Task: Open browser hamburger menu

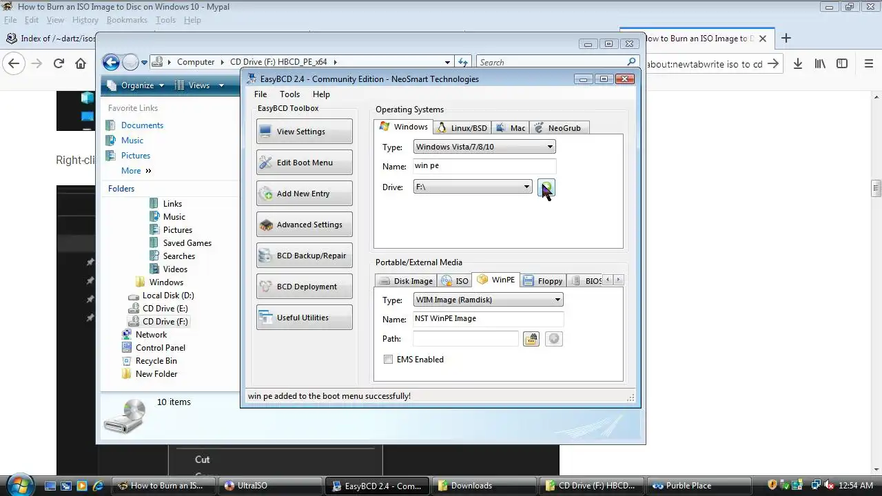Action: pyautogui.click(x=868, y=64)
